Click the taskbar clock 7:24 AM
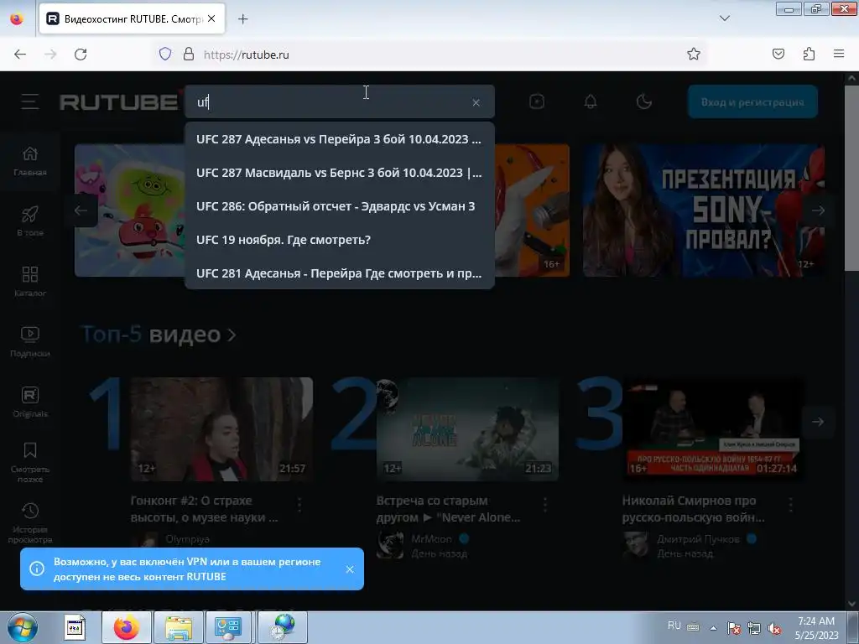Screen dimensions: 859x644 click(816, 628)
